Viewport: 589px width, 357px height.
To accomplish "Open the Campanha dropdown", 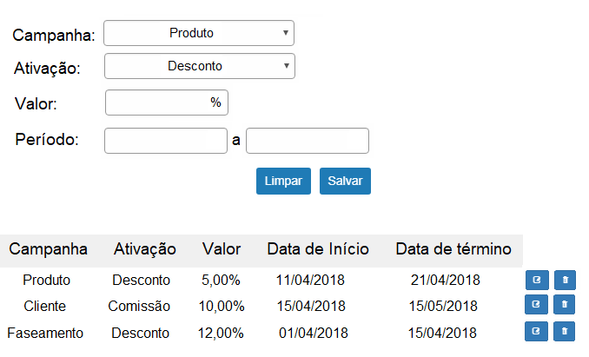I will [x=199, y=33].
